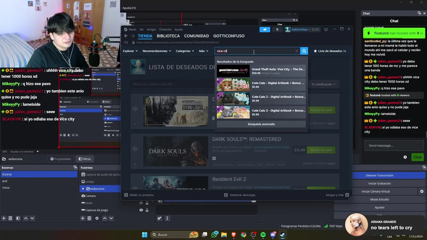427x240 pixels.
Task: Pop out the OBS Chat dock
Action: 419,13
